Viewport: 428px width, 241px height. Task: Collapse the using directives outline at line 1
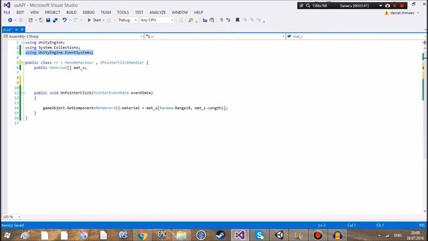tap(23, 43)
